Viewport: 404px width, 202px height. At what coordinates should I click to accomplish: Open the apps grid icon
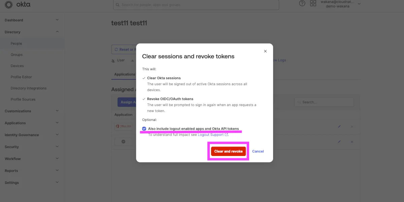313,3
